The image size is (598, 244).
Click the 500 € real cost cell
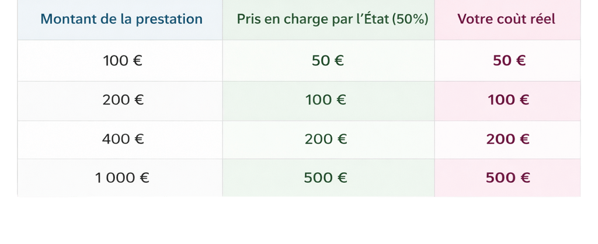coord(507,178)
